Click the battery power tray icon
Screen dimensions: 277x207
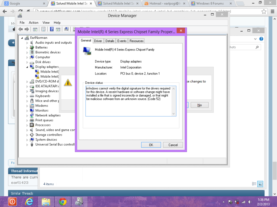tap(237, 202)
